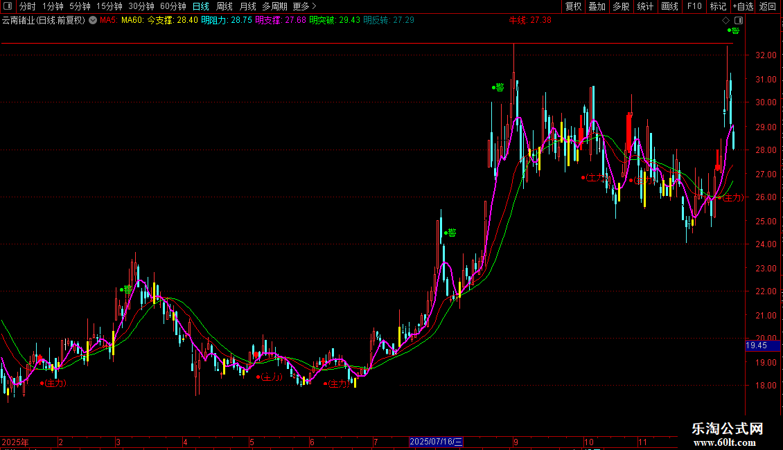Click the 警 alert marker near 24.50
This screenshot has height=450, width=783.
click(x=450, y=233)
